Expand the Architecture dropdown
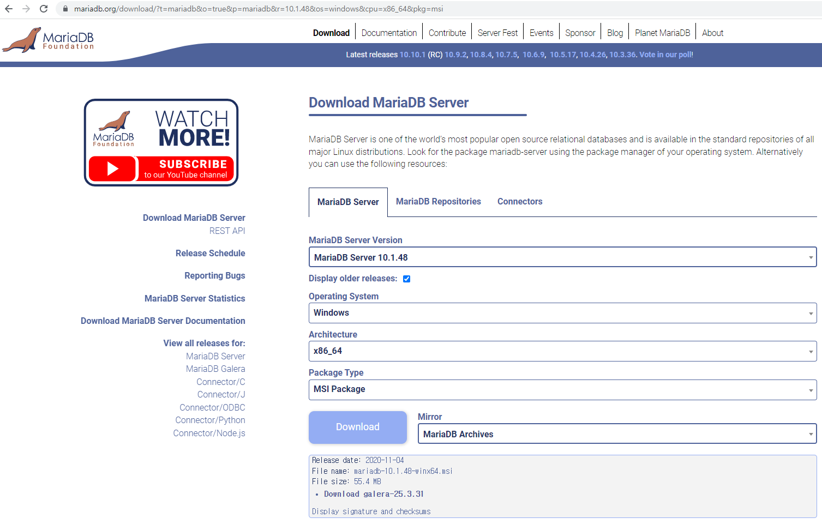822x524 pixels. point(562,351)
